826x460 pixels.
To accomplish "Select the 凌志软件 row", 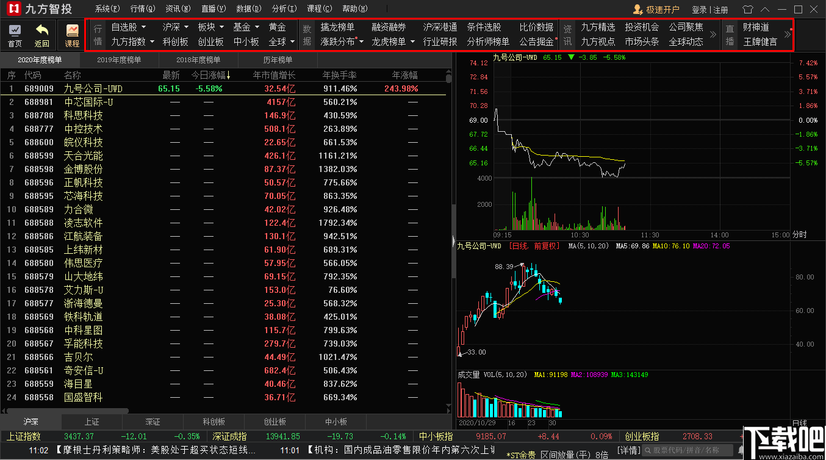I will tap(223, 223).
